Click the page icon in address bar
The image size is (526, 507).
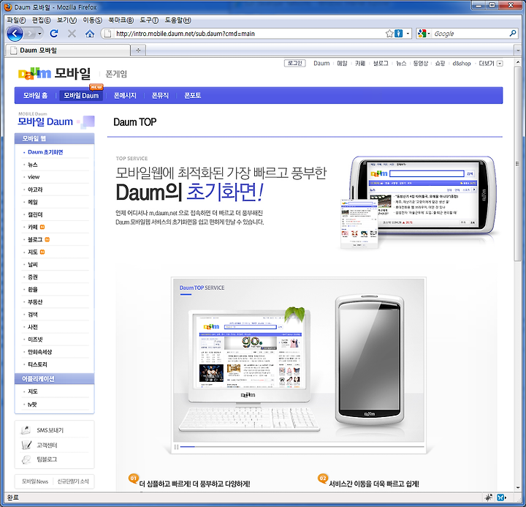[x=107, y=33]
